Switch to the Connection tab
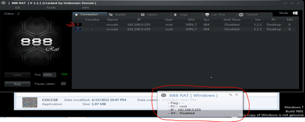 [90, 15]
